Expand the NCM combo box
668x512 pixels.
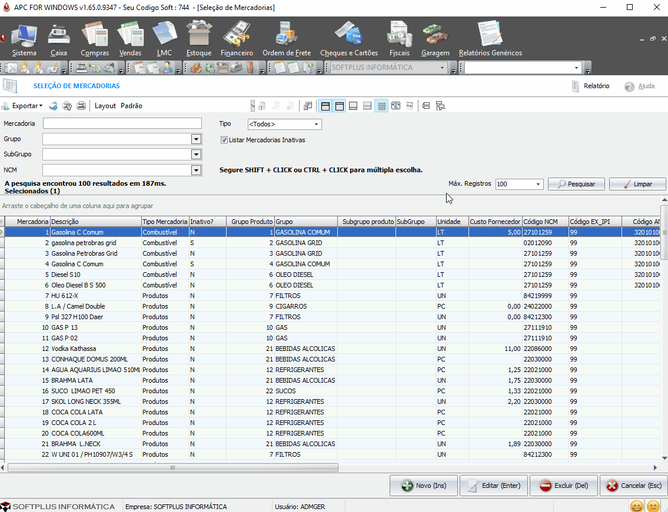[x=196, y=170]
